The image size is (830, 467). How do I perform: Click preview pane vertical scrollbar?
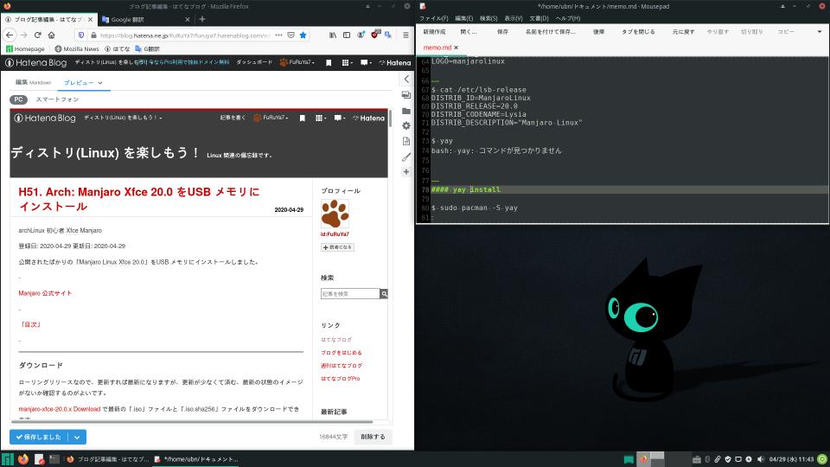point(390,118)
